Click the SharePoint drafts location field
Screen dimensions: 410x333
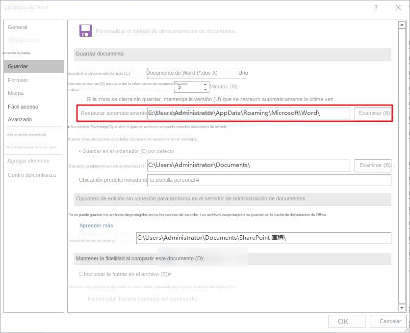[x=263, y=238]
